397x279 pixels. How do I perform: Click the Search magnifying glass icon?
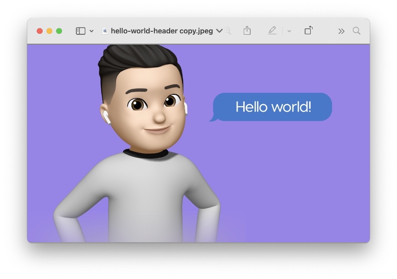(356, 31)
